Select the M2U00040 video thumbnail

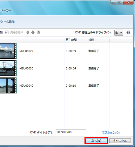[x=8, y=85]
